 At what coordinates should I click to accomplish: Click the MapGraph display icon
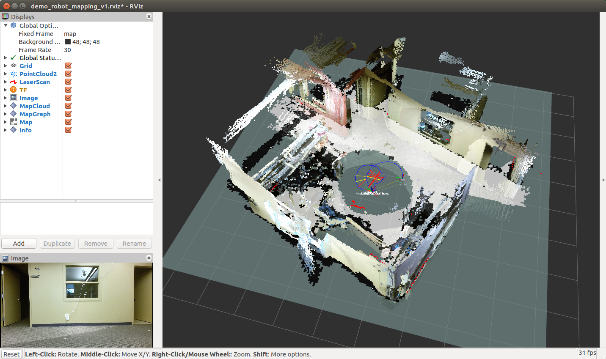tap(14, 114)
